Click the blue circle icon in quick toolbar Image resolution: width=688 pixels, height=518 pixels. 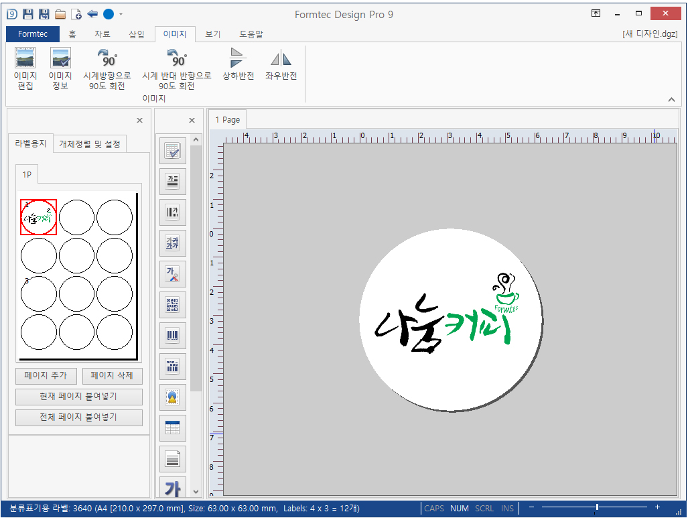(109, 14)
